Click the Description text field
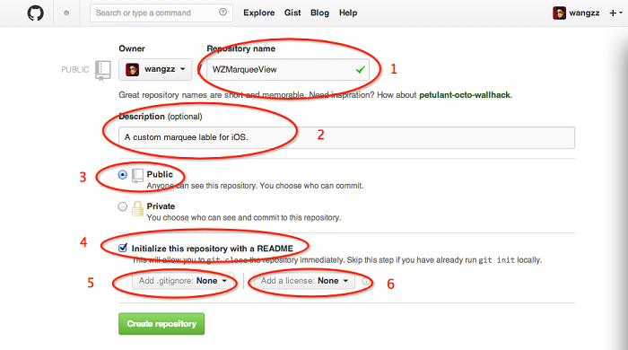 pos(346,137)
